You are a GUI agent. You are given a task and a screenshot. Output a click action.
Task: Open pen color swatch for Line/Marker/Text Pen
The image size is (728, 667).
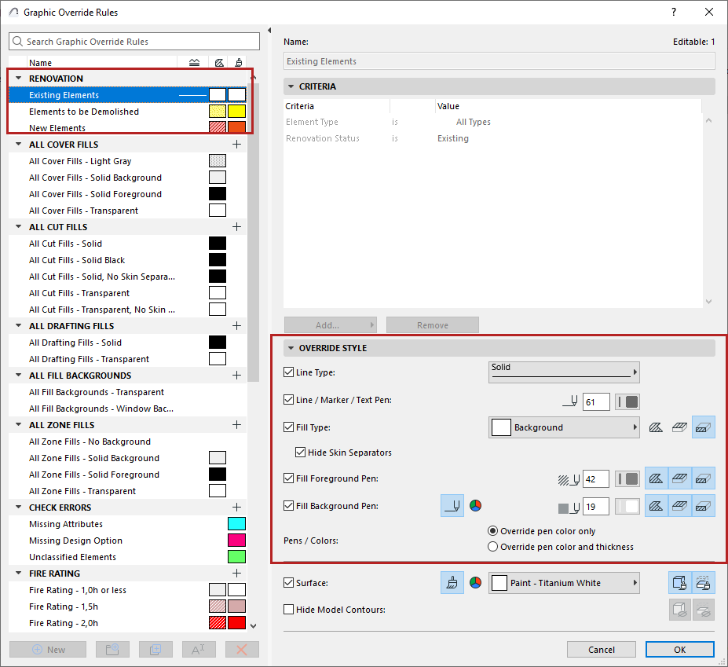click(627, 401)
